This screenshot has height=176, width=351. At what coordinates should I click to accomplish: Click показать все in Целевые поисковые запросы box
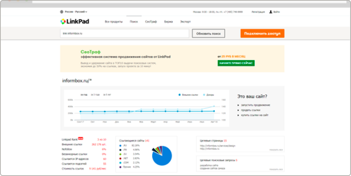coord(276,169)
